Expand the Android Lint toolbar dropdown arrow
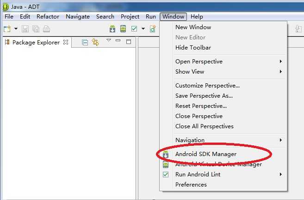 pyautogui.click(x=143, y=29)
